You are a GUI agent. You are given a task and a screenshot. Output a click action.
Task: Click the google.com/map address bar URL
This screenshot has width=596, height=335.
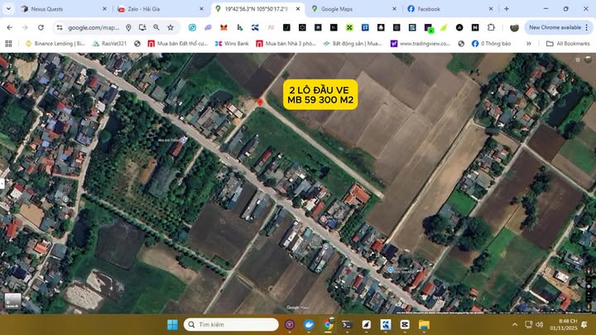[x=94, y=27]
